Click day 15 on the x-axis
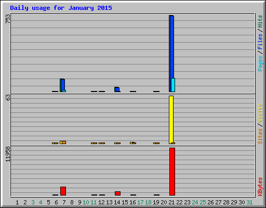The width and height of the screenshot is (266, 208). 125,202
